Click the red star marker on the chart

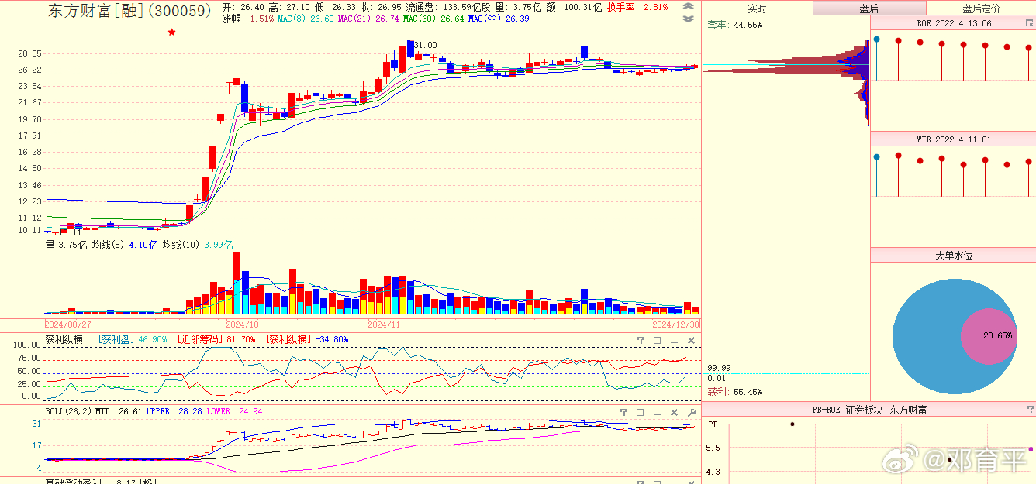(171, 32)
